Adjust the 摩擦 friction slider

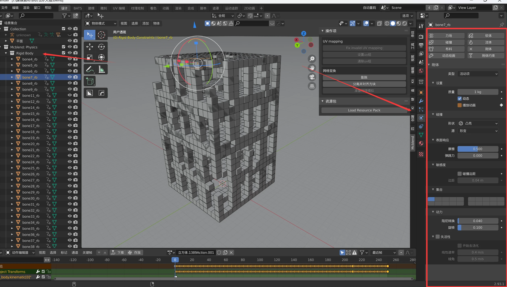click(x=478, y=149)
